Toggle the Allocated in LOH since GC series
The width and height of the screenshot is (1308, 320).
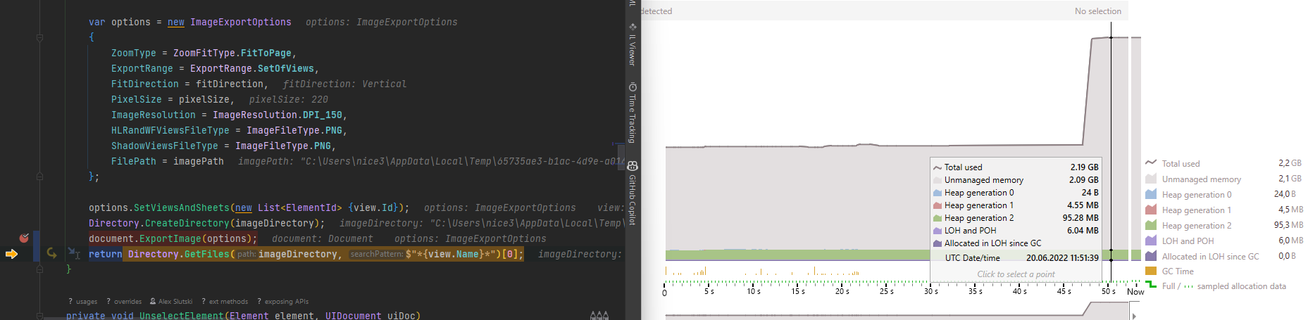[1223, 257]
